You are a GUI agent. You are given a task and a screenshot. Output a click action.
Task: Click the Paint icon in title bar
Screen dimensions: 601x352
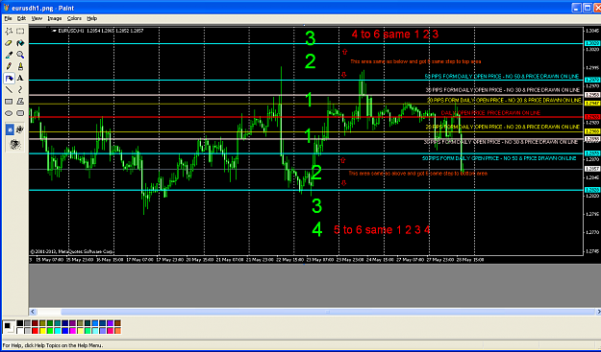tap(6, 8)
